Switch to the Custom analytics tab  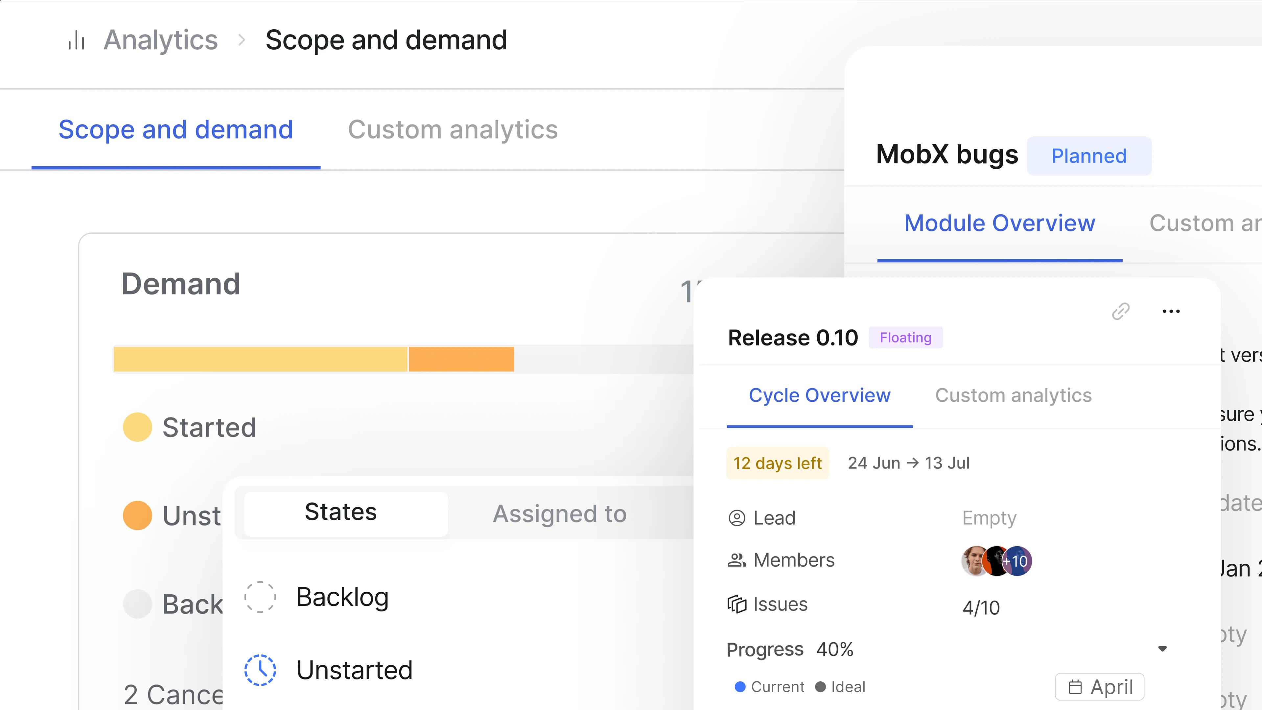pyautogui.click(x=453, y=130)
